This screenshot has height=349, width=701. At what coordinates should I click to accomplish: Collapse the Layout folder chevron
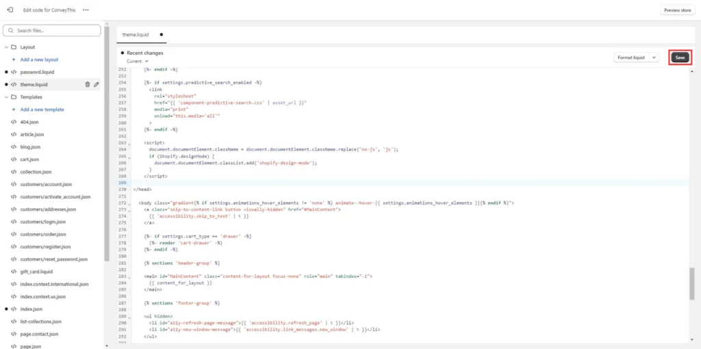click(5, 47)
